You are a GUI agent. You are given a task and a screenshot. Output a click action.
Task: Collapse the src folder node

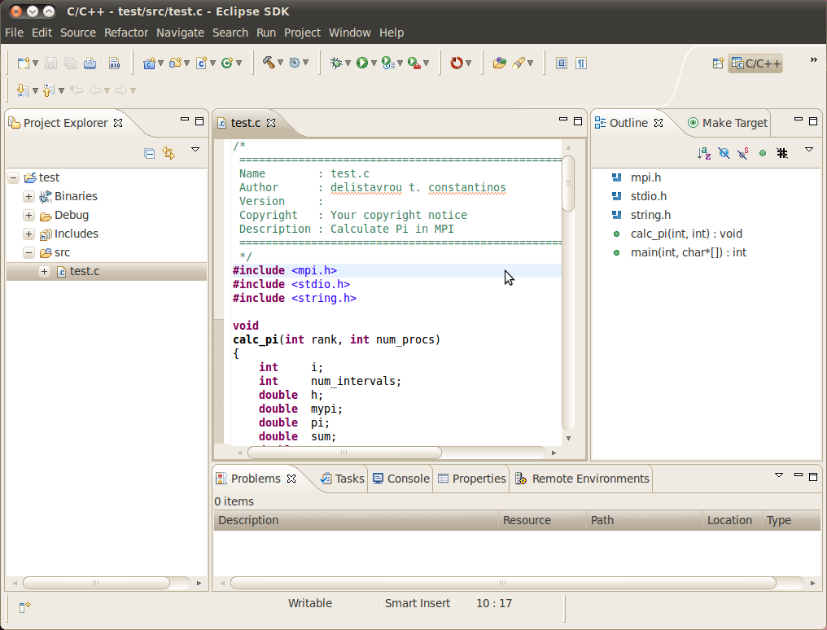click(x=29, y=253)
